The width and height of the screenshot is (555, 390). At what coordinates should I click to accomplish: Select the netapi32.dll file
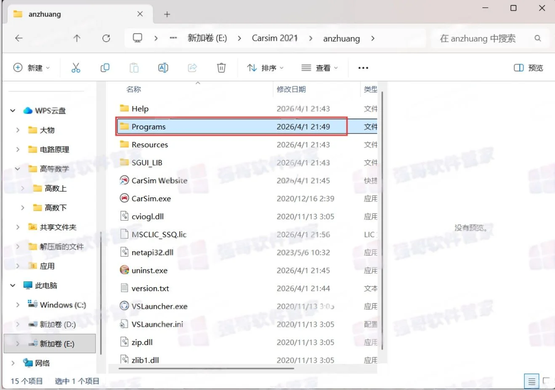(x=152, y=252)
